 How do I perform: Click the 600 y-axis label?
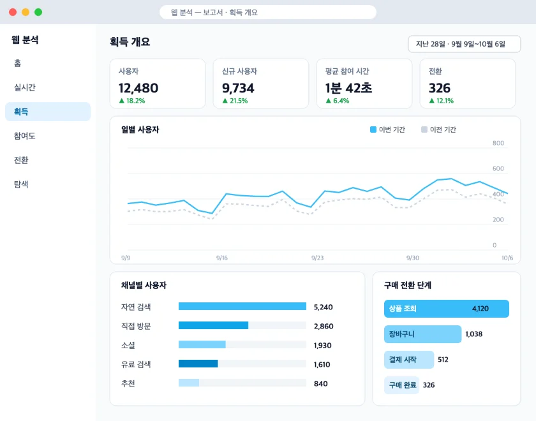498,168
